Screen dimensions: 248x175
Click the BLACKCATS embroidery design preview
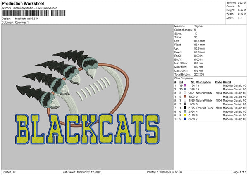click(x=88, y=97)
